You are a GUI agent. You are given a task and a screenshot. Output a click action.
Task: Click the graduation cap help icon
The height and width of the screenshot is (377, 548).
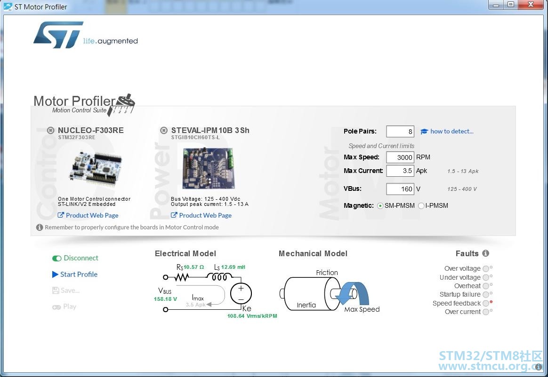[424, 131]
